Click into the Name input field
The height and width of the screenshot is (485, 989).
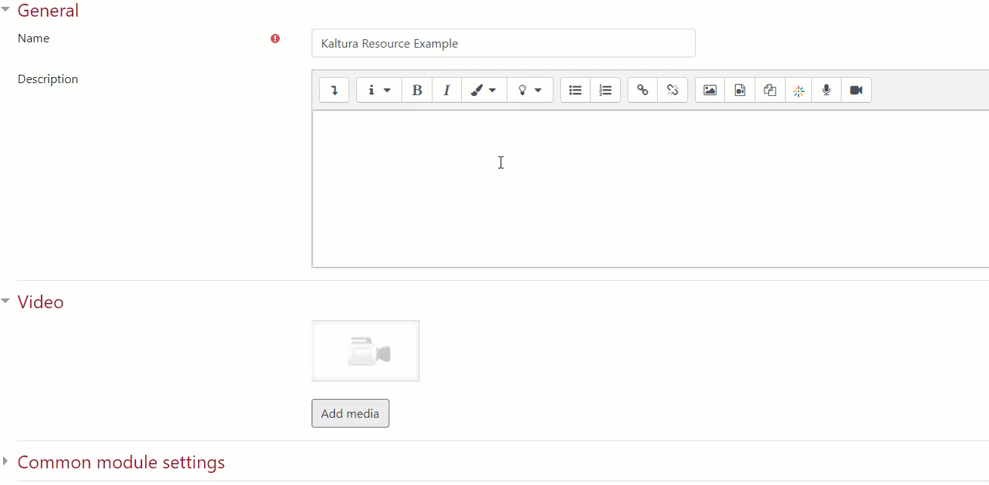click(x=504, y=43)
